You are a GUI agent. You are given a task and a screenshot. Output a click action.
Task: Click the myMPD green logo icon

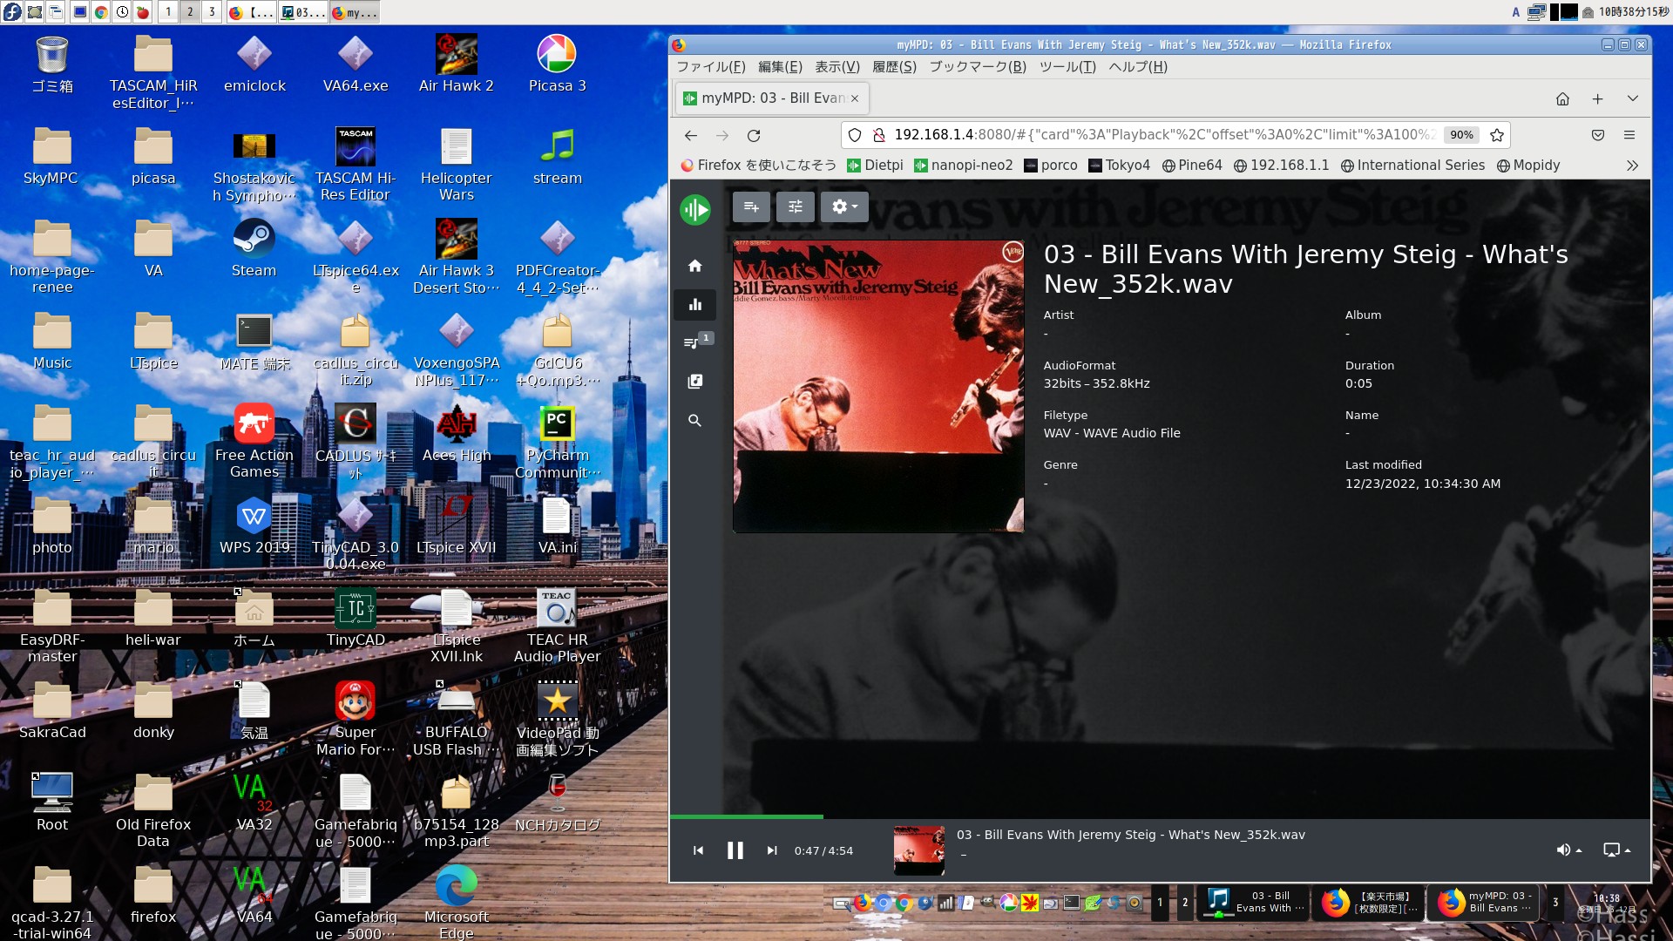pos(694,209)
